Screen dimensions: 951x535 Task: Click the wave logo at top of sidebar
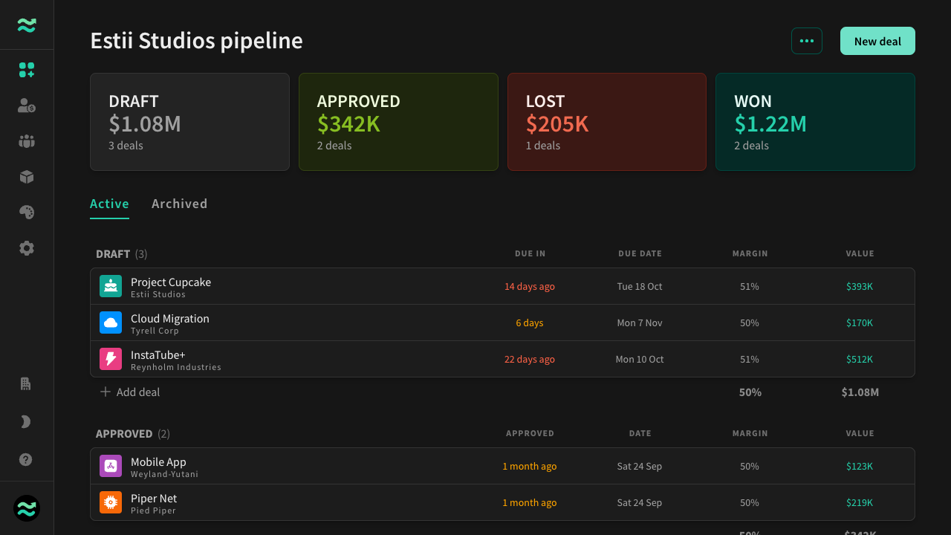pos(27,25)
